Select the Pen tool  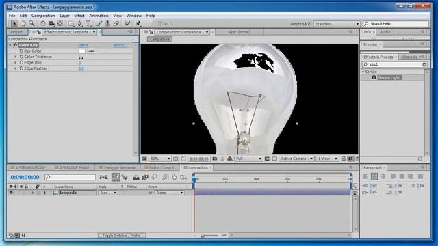tap(79, 24)
